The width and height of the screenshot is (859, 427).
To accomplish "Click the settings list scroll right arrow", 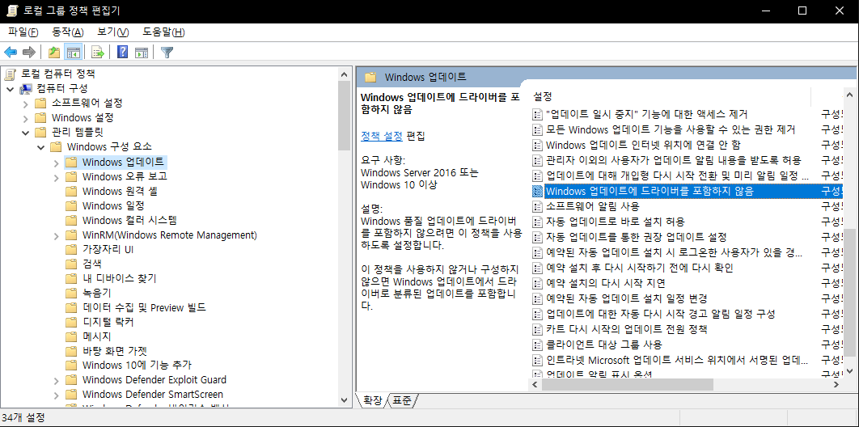I will 837,385.
